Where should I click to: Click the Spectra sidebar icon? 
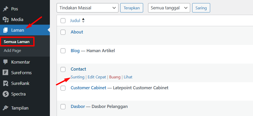pyautogui.click(x=5, y=94)
